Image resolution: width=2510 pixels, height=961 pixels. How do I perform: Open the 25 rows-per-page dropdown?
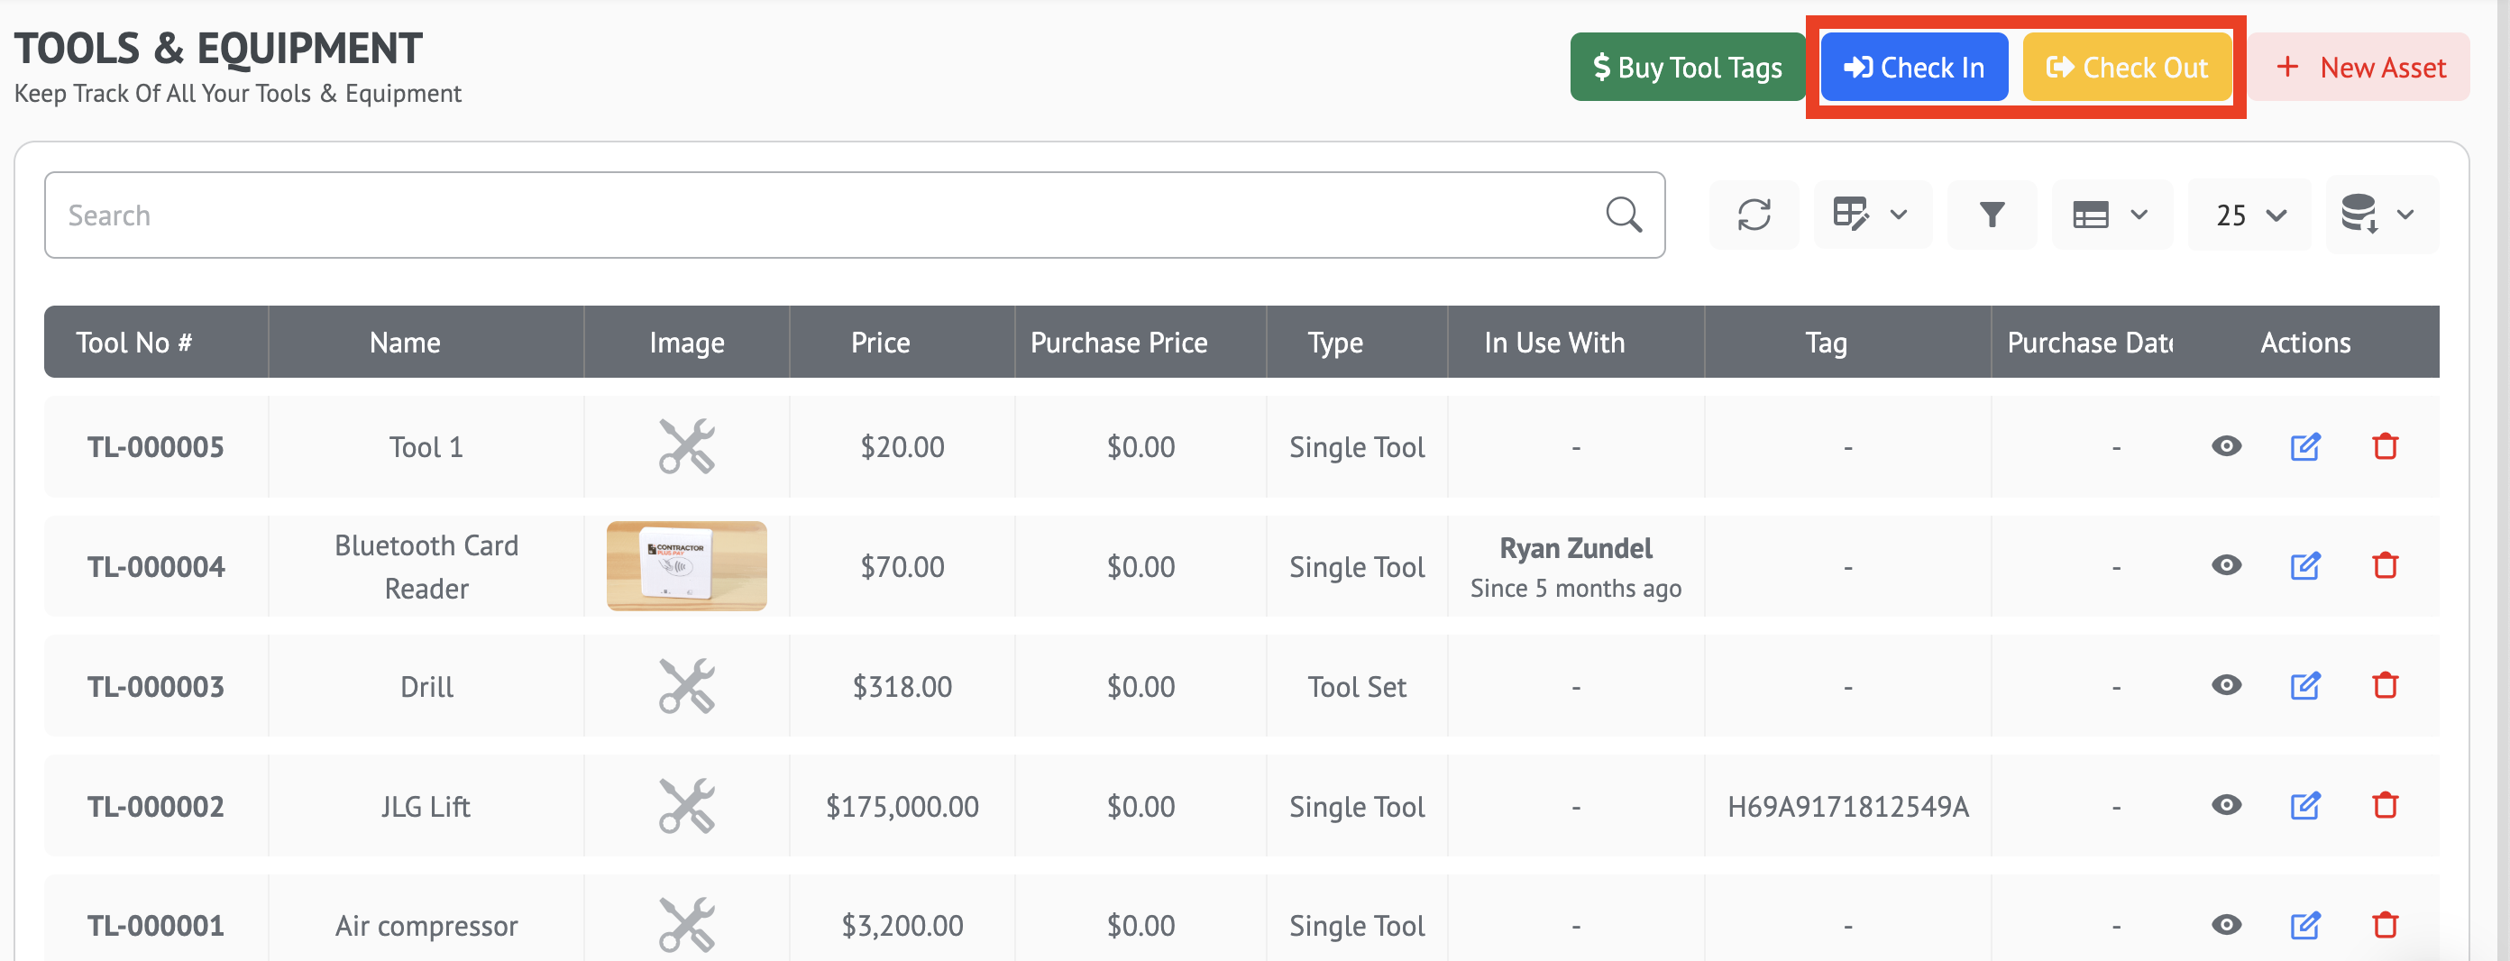pos(2249,215)
